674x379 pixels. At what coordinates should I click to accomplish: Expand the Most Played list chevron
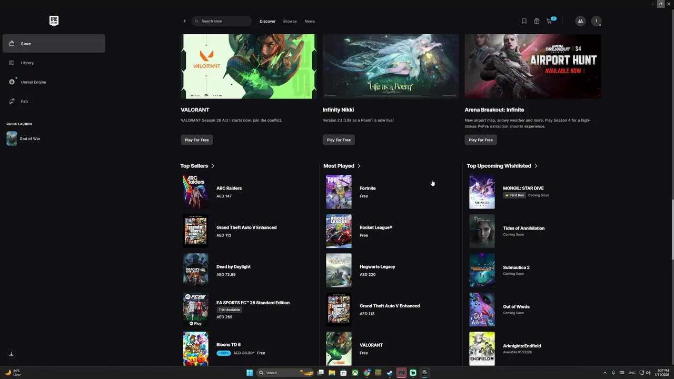coord(359,166)
